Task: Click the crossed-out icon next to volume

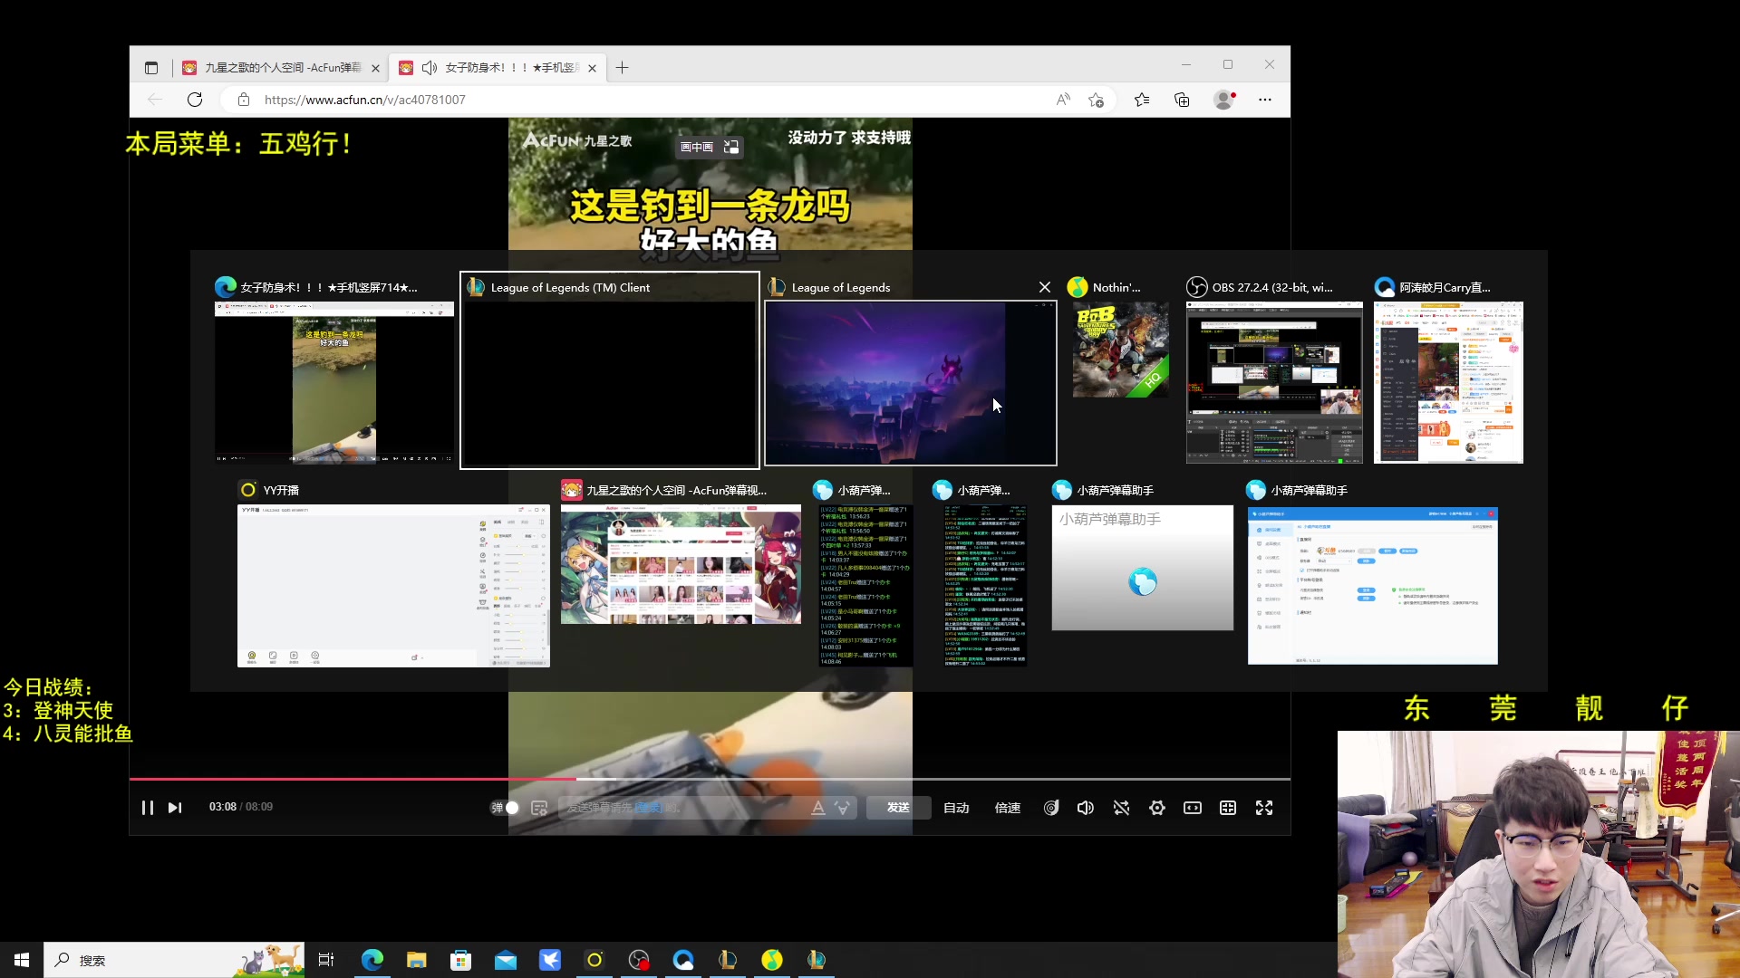Action: [1122, 808]
